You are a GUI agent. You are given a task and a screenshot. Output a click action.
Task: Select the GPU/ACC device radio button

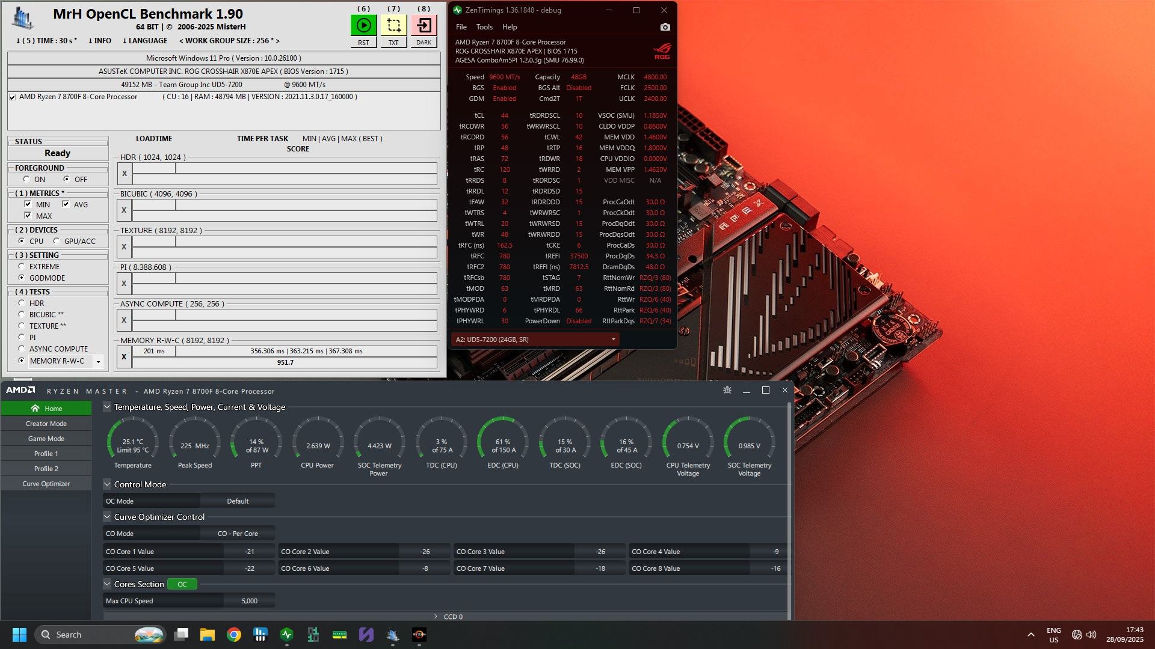[57, 241]
